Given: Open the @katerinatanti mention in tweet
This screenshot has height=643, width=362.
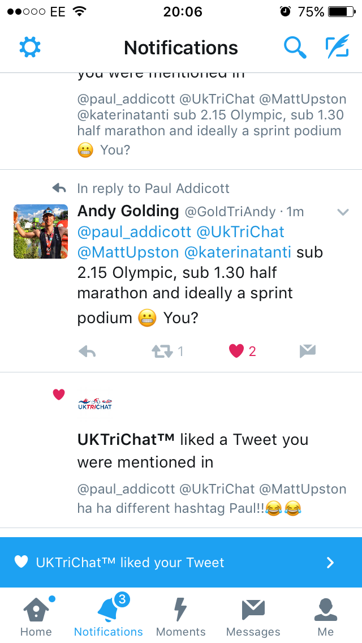Looking at the screenshot, I should point(238,252).
